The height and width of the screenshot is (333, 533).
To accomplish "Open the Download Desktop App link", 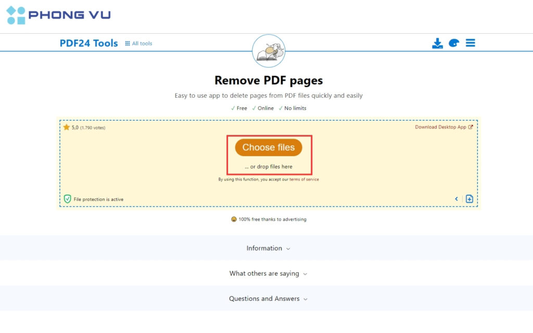I will click(x=441, y=126).
